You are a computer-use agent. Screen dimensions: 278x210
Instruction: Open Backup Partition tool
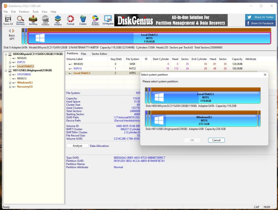(x=95, y=20)
